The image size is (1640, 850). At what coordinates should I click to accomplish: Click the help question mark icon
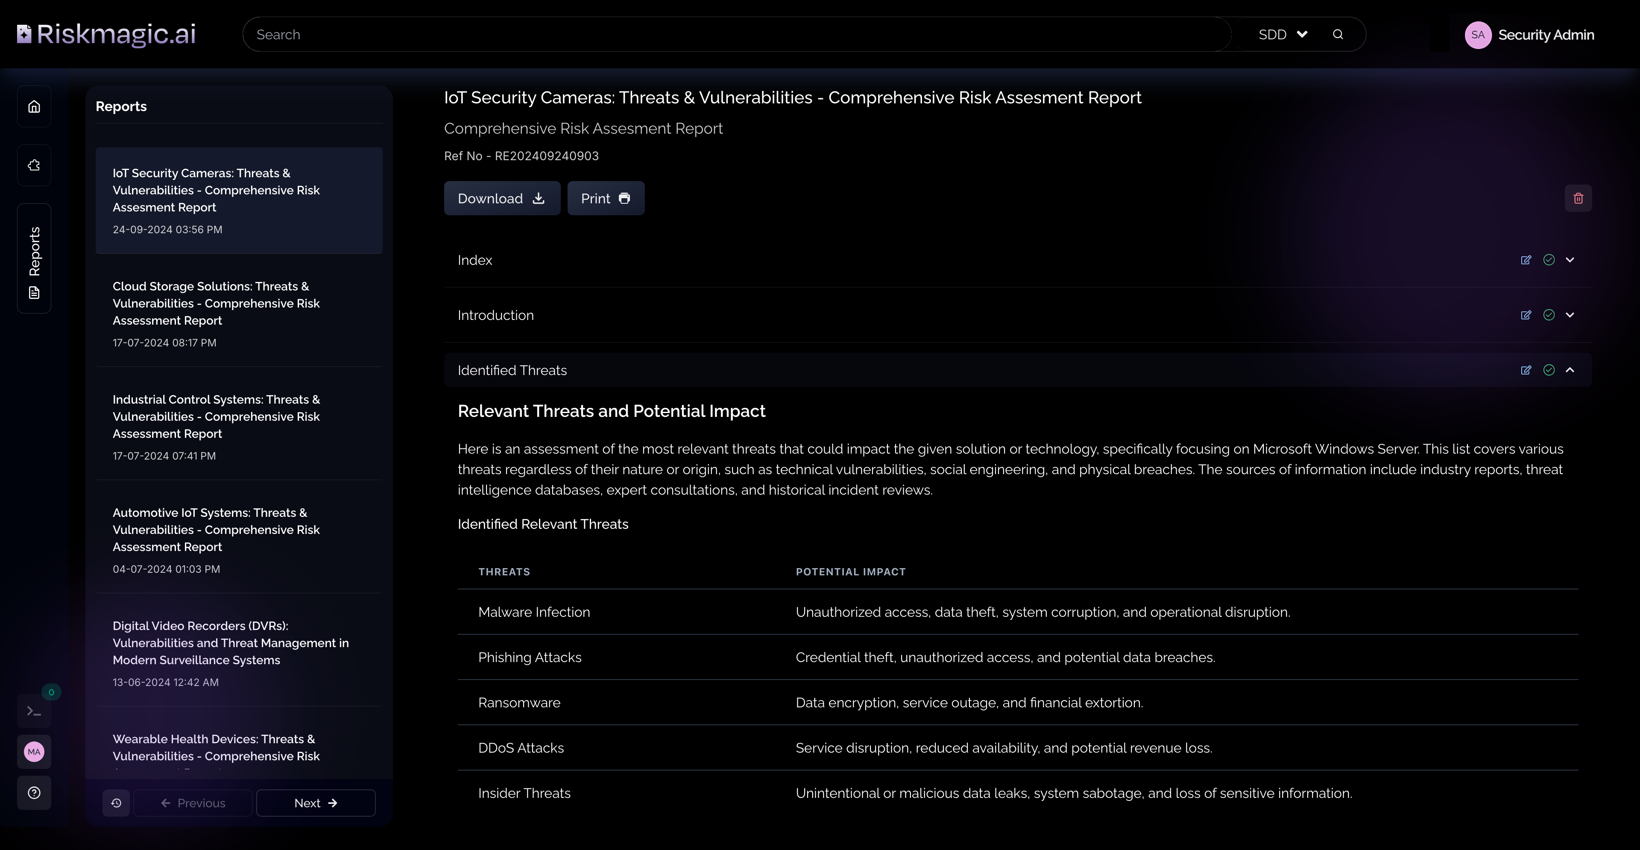tap(34, 793)
